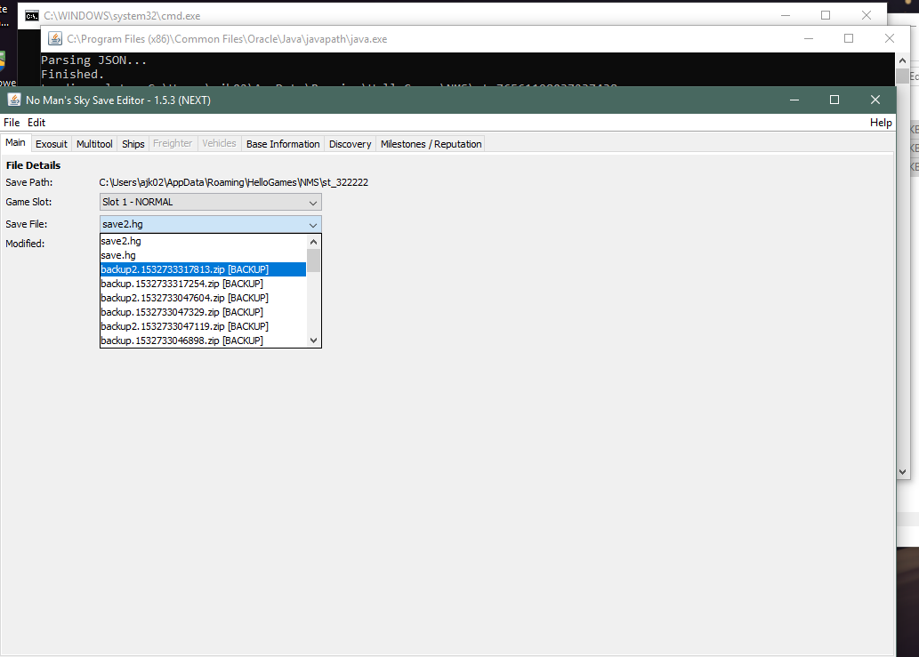This screenshot has width=919, height=657.
Task: Open the File menu
Action: 12,123
